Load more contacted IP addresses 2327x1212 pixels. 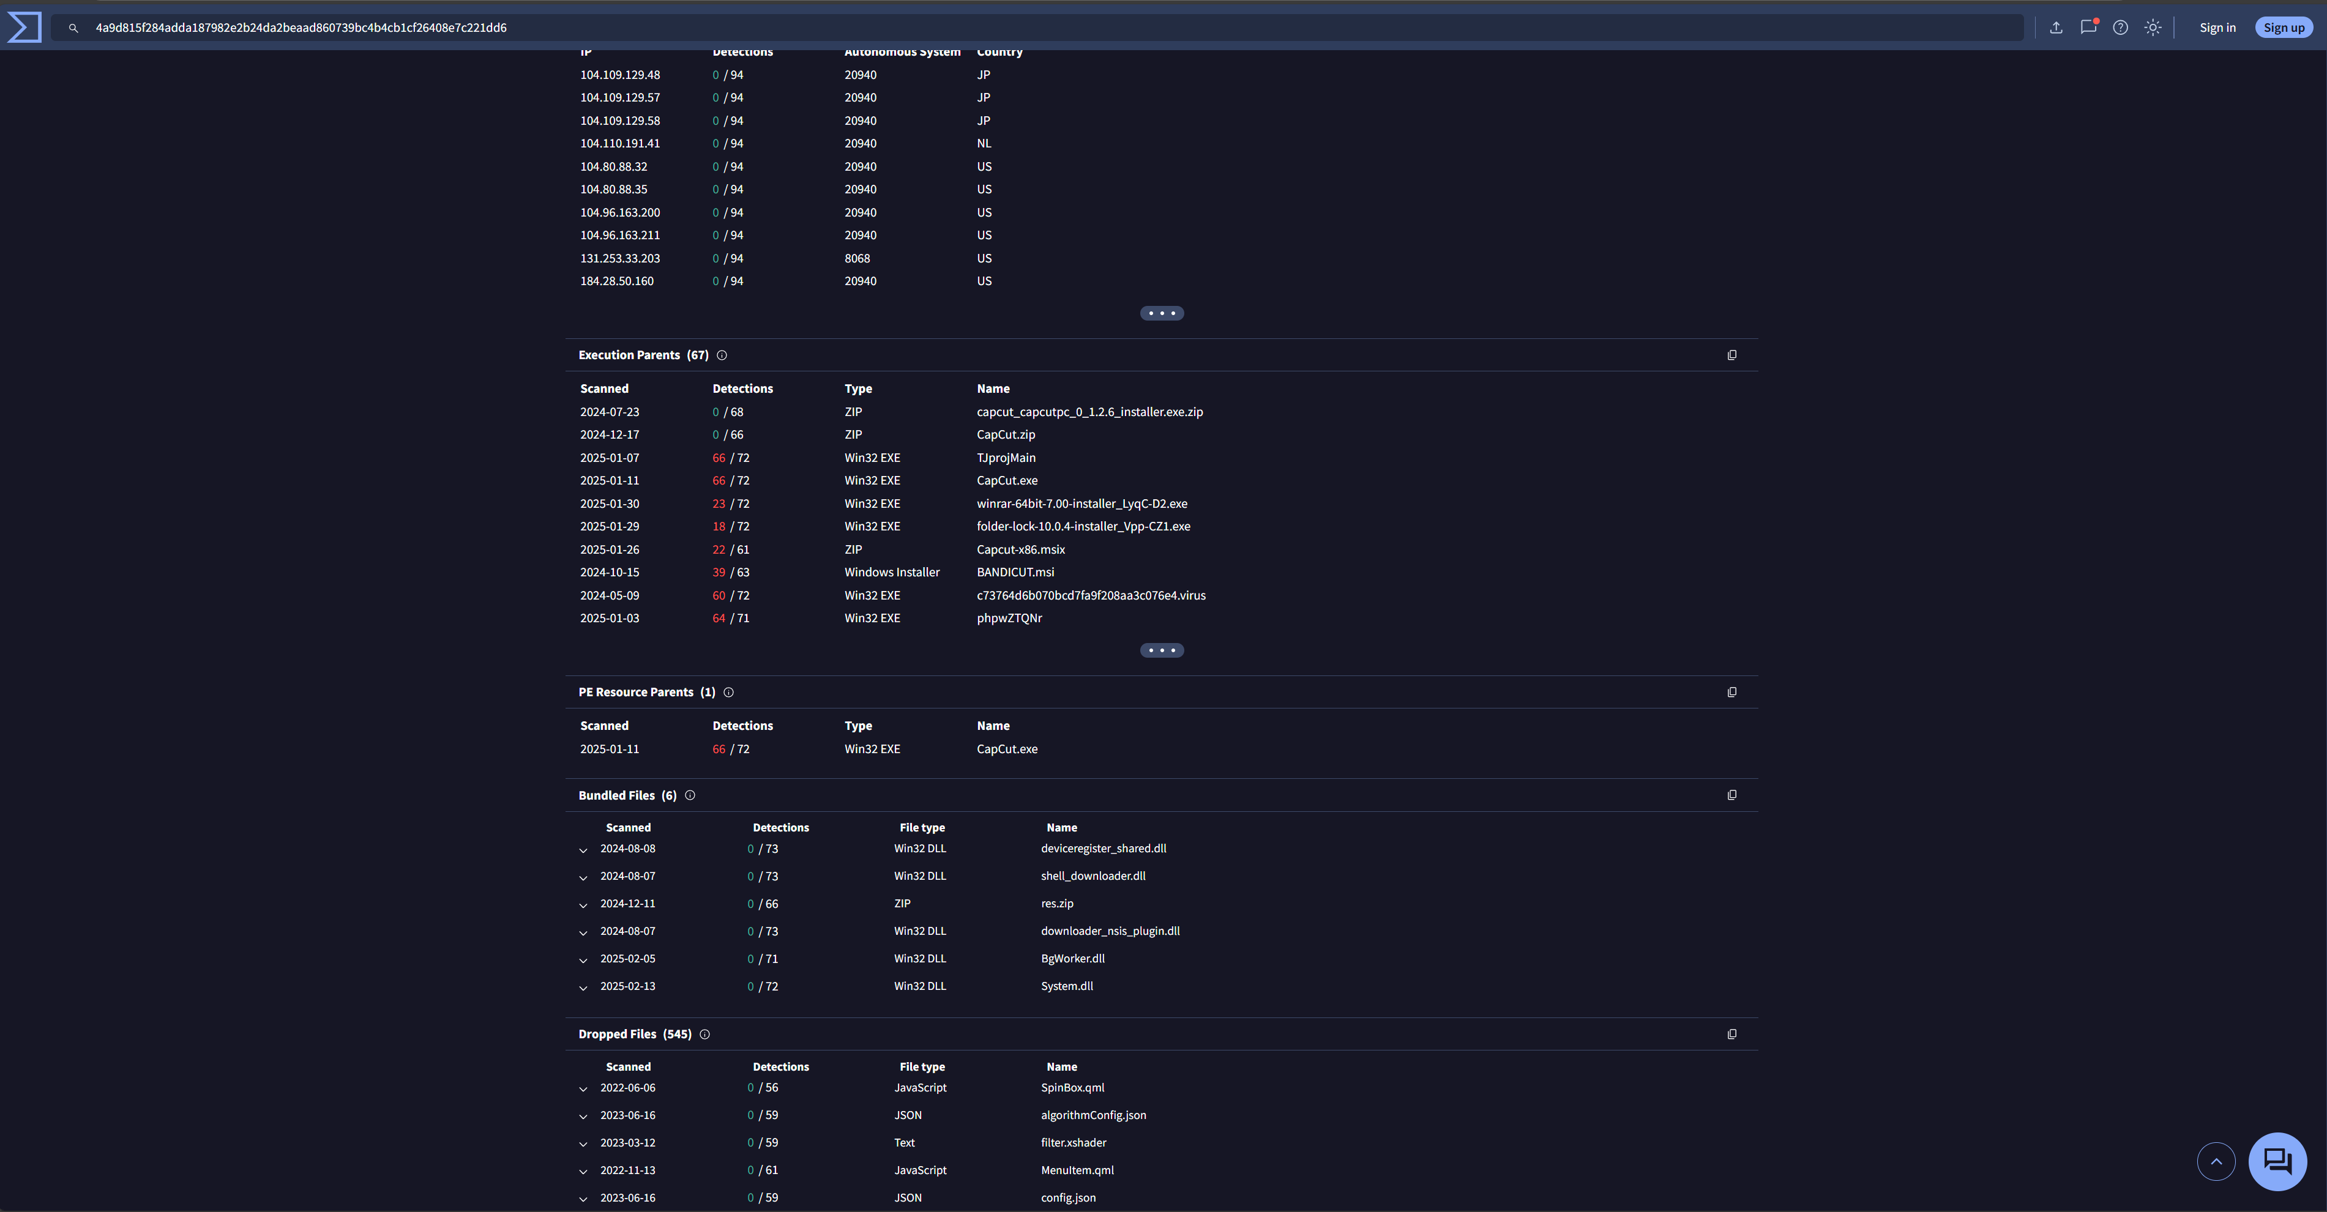click(x=1162, y=313)
